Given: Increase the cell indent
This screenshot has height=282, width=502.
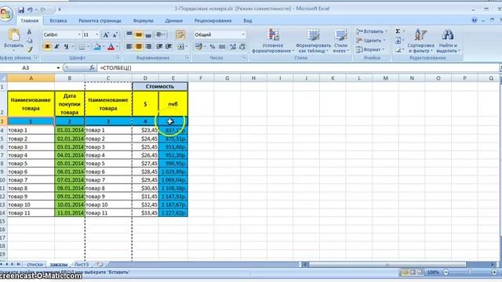Looking at the screenshot, I should (169, 47).
